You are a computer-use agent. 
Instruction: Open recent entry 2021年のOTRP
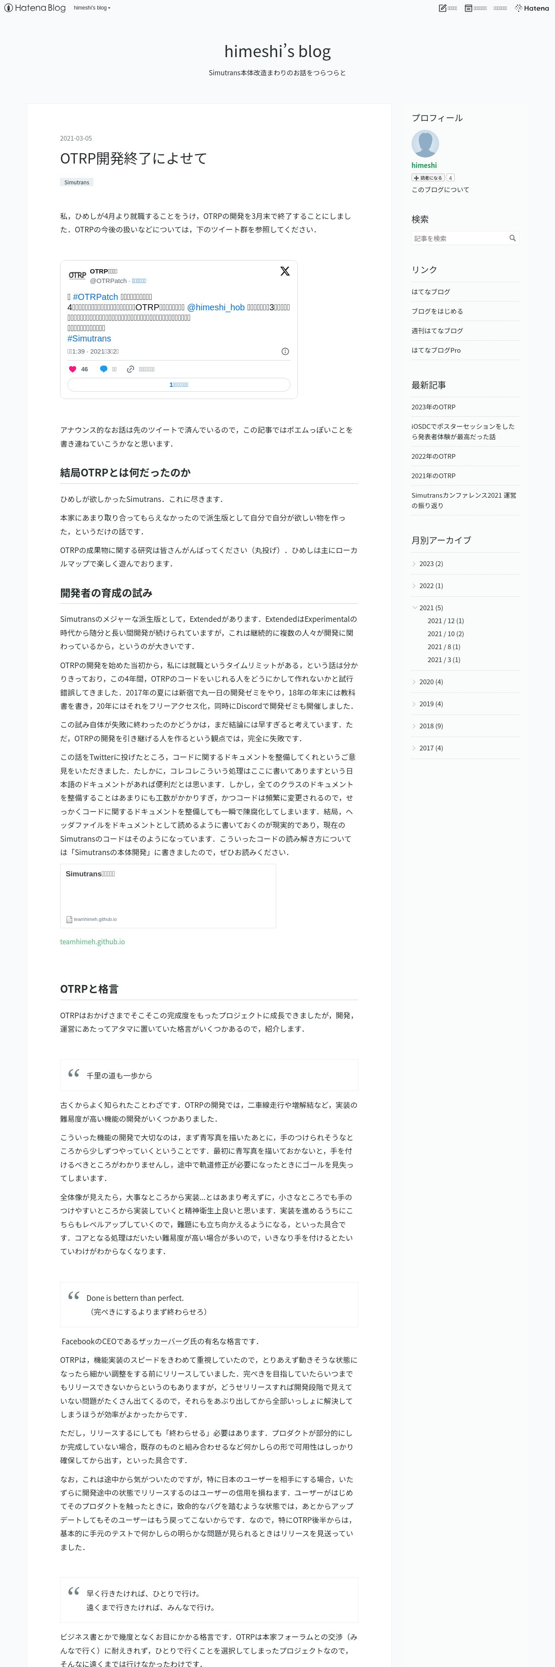click(x=434, y=476)
